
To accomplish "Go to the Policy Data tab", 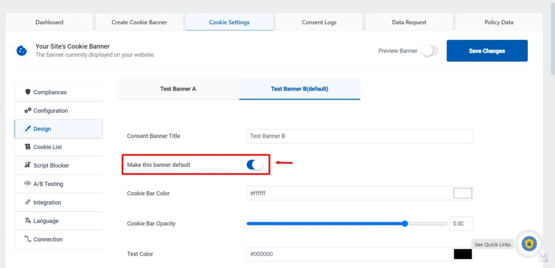I will pyautogui.click(x=499, y=22).
